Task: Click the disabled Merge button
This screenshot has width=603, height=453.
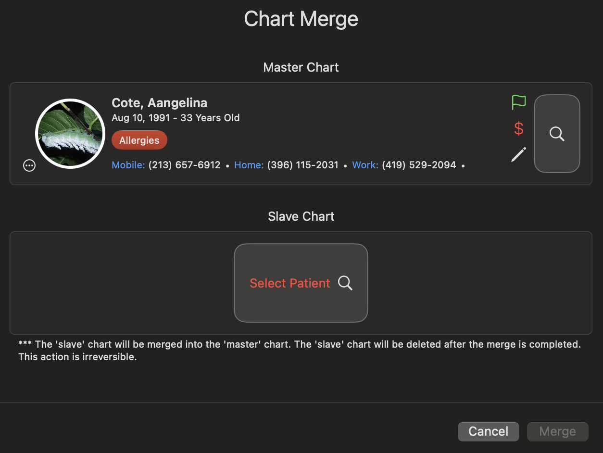Action: click(558, 431)
